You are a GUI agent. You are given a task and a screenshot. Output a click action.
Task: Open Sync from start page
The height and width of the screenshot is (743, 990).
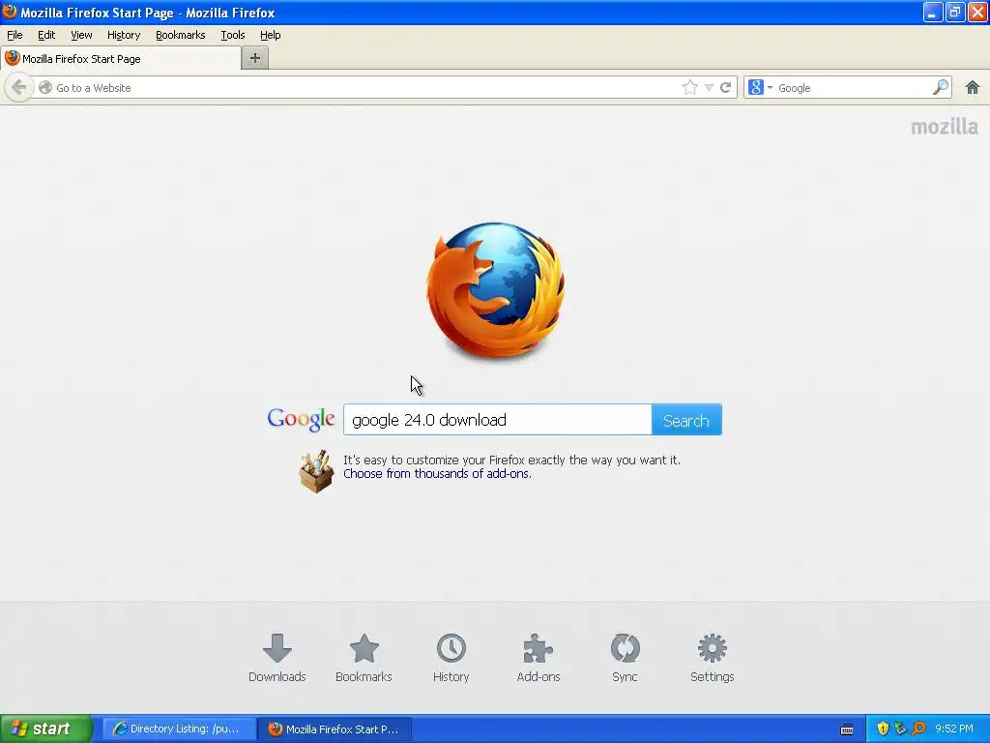point(625,658)
